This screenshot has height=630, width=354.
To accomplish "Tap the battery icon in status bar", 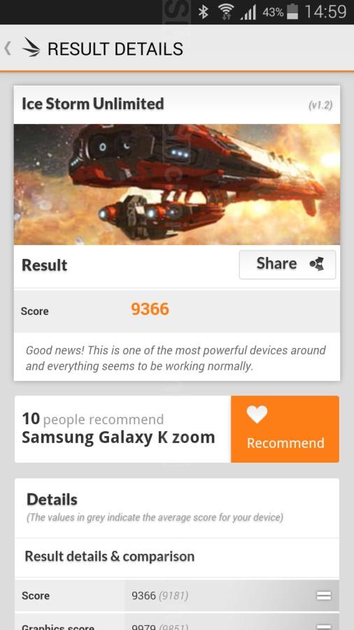I will pyautogui.click(x=293, y=12).
